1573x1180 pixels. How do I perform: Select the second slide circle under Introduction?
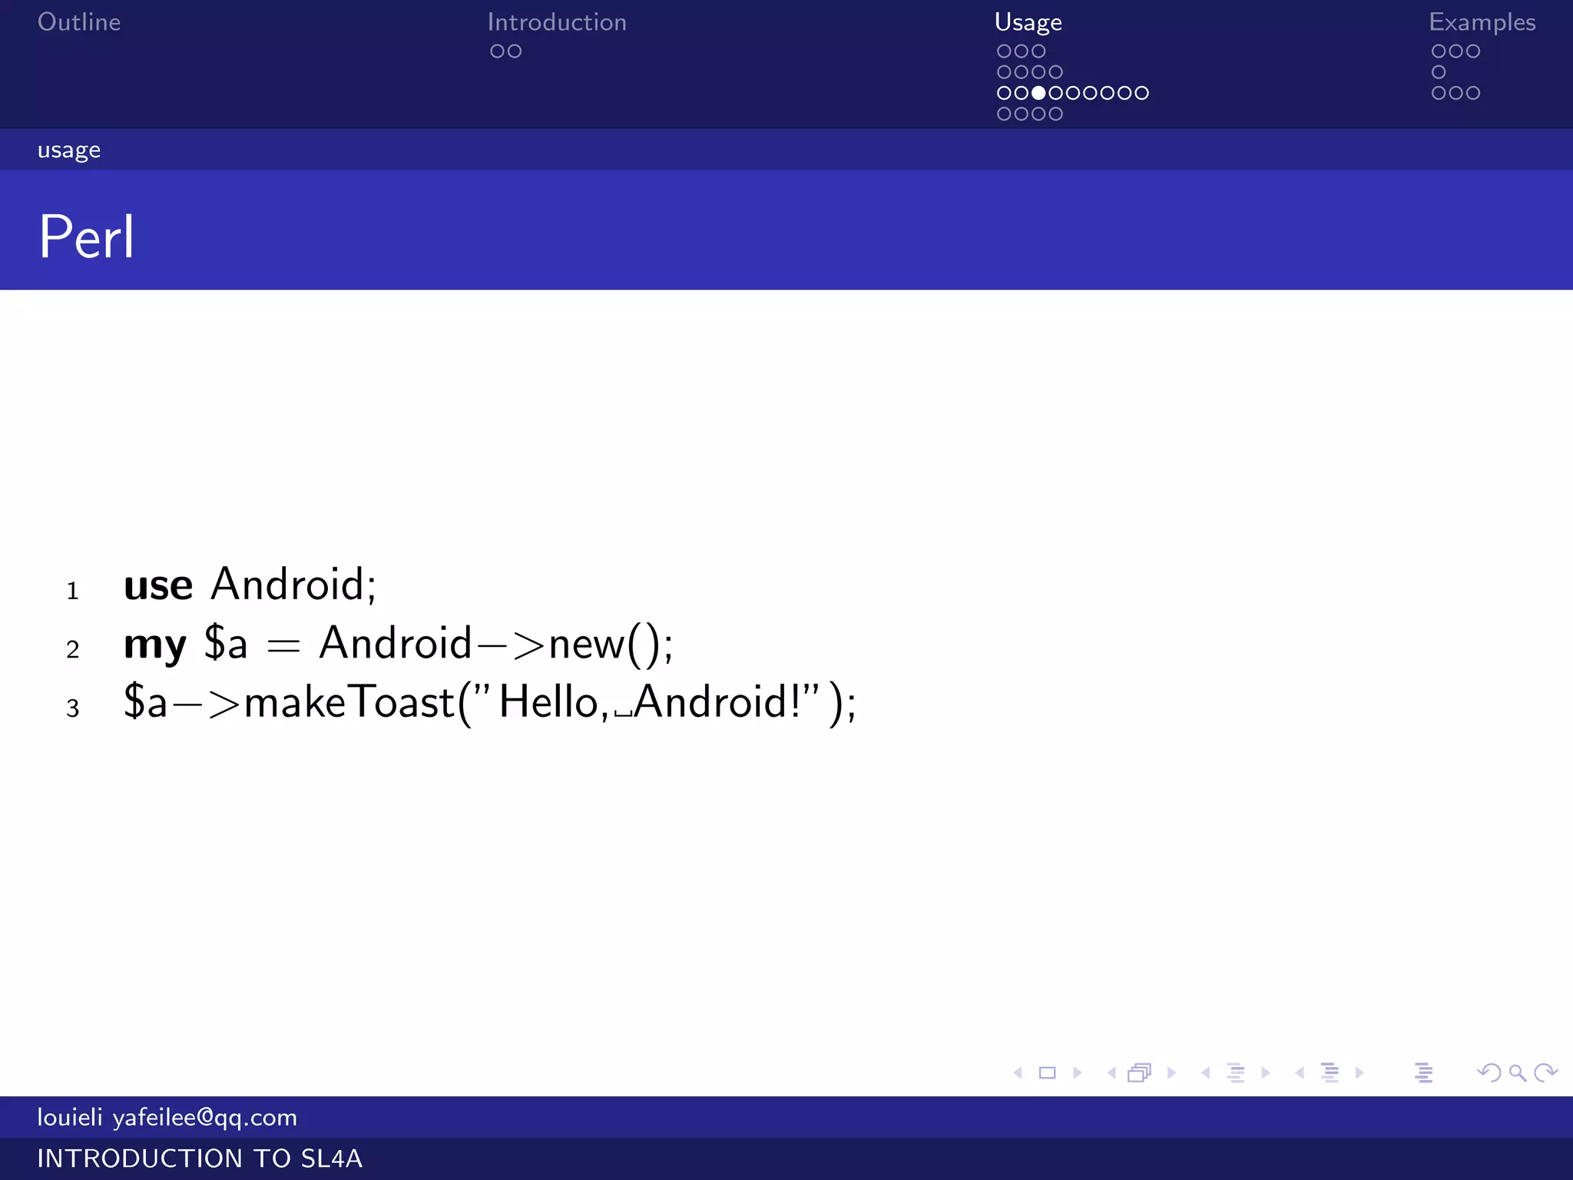(x=515, y=51)
